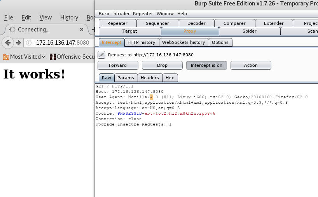318x197 pixels.
Task: Click the Most Visited bookmarks folder icon
Action: pyautogui.click(x=6, y=57)
